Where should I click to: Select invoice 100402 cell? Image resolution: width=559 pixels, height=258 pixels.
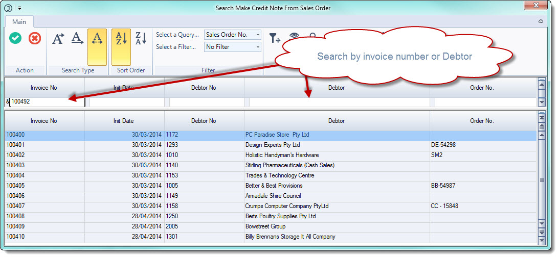(x=44, y=156)
